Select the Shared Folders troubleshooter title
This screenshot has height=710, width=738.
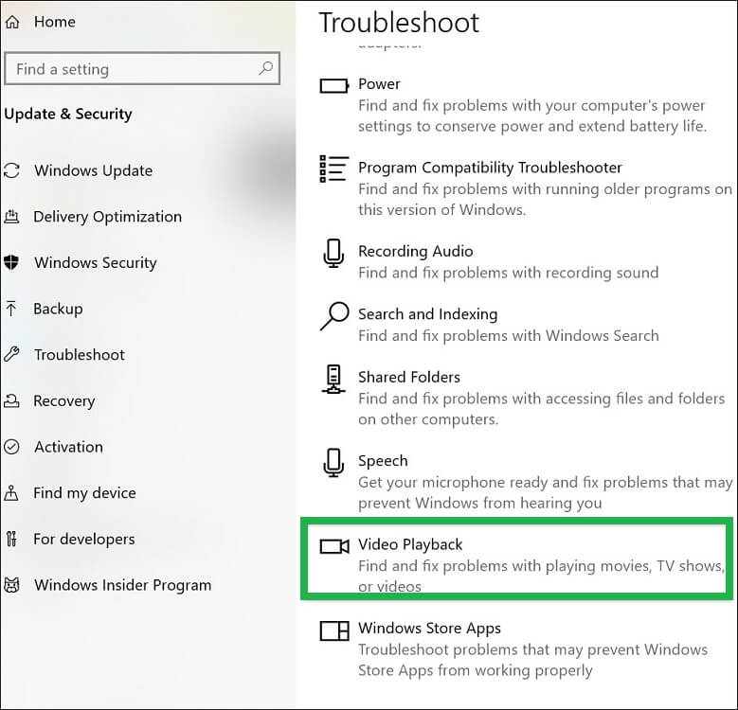409,377
